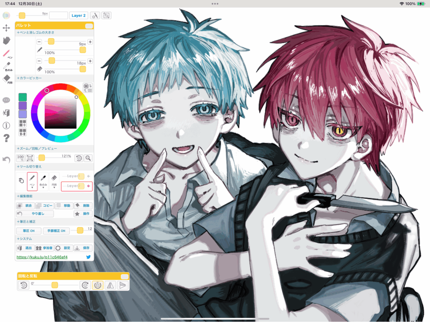
Task: Open the kuku.lu share link
Action: tap(42, 257)
